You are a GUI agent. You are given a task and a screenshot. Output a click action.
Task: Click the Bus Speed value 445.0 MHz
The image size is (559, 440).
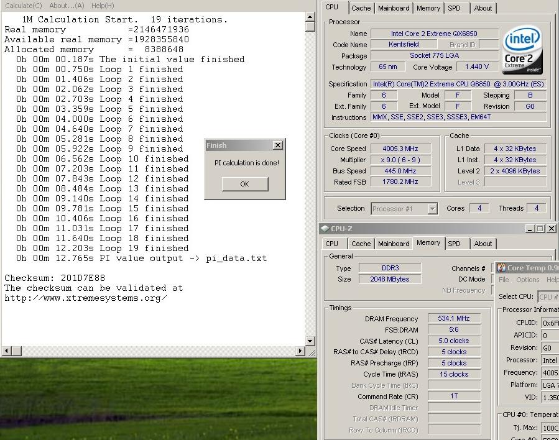(400, 171)
